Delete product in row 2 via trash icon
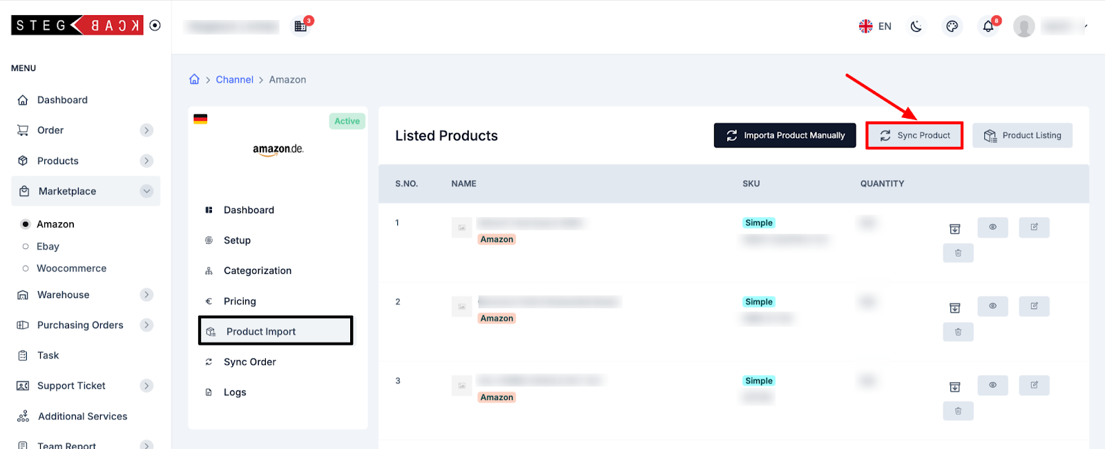This screenshot has width=1105, height=449. (958, 332)
